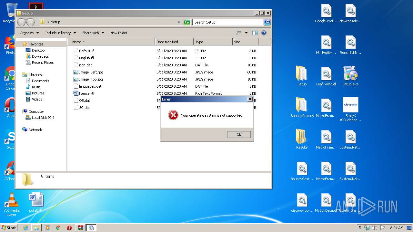Viewport: 413px width, 232px height.
Task: Open Include in library dropdown
Action: [x=60, y=33]
